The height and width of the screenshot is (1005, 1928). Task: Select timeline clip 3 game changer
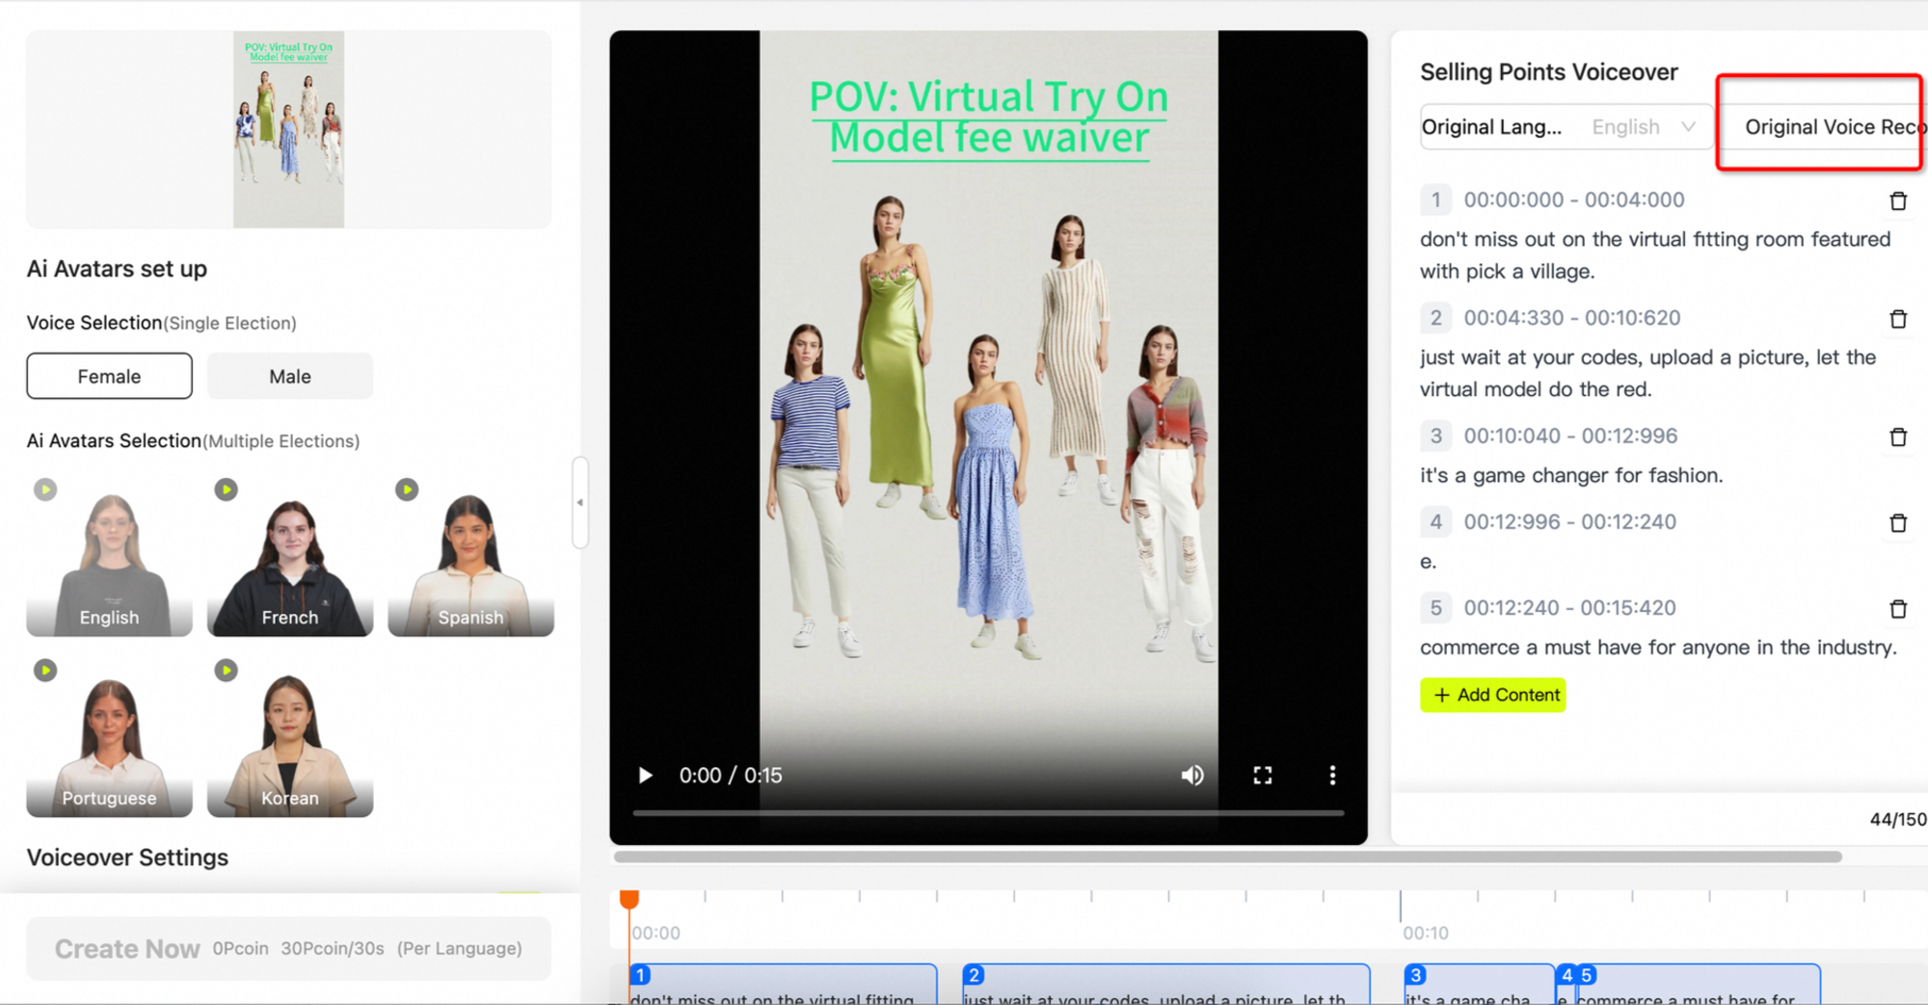point(1479,985)
